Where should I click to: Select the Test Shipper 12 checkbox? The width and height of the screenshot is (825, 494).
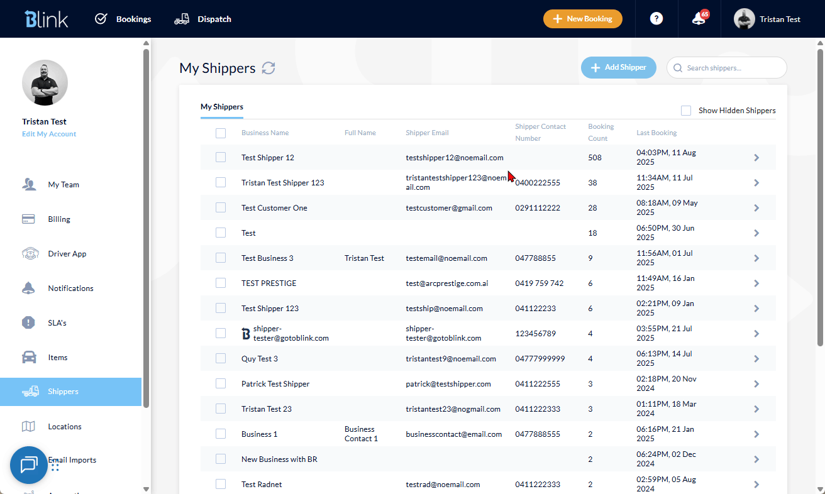click(221, 157)
